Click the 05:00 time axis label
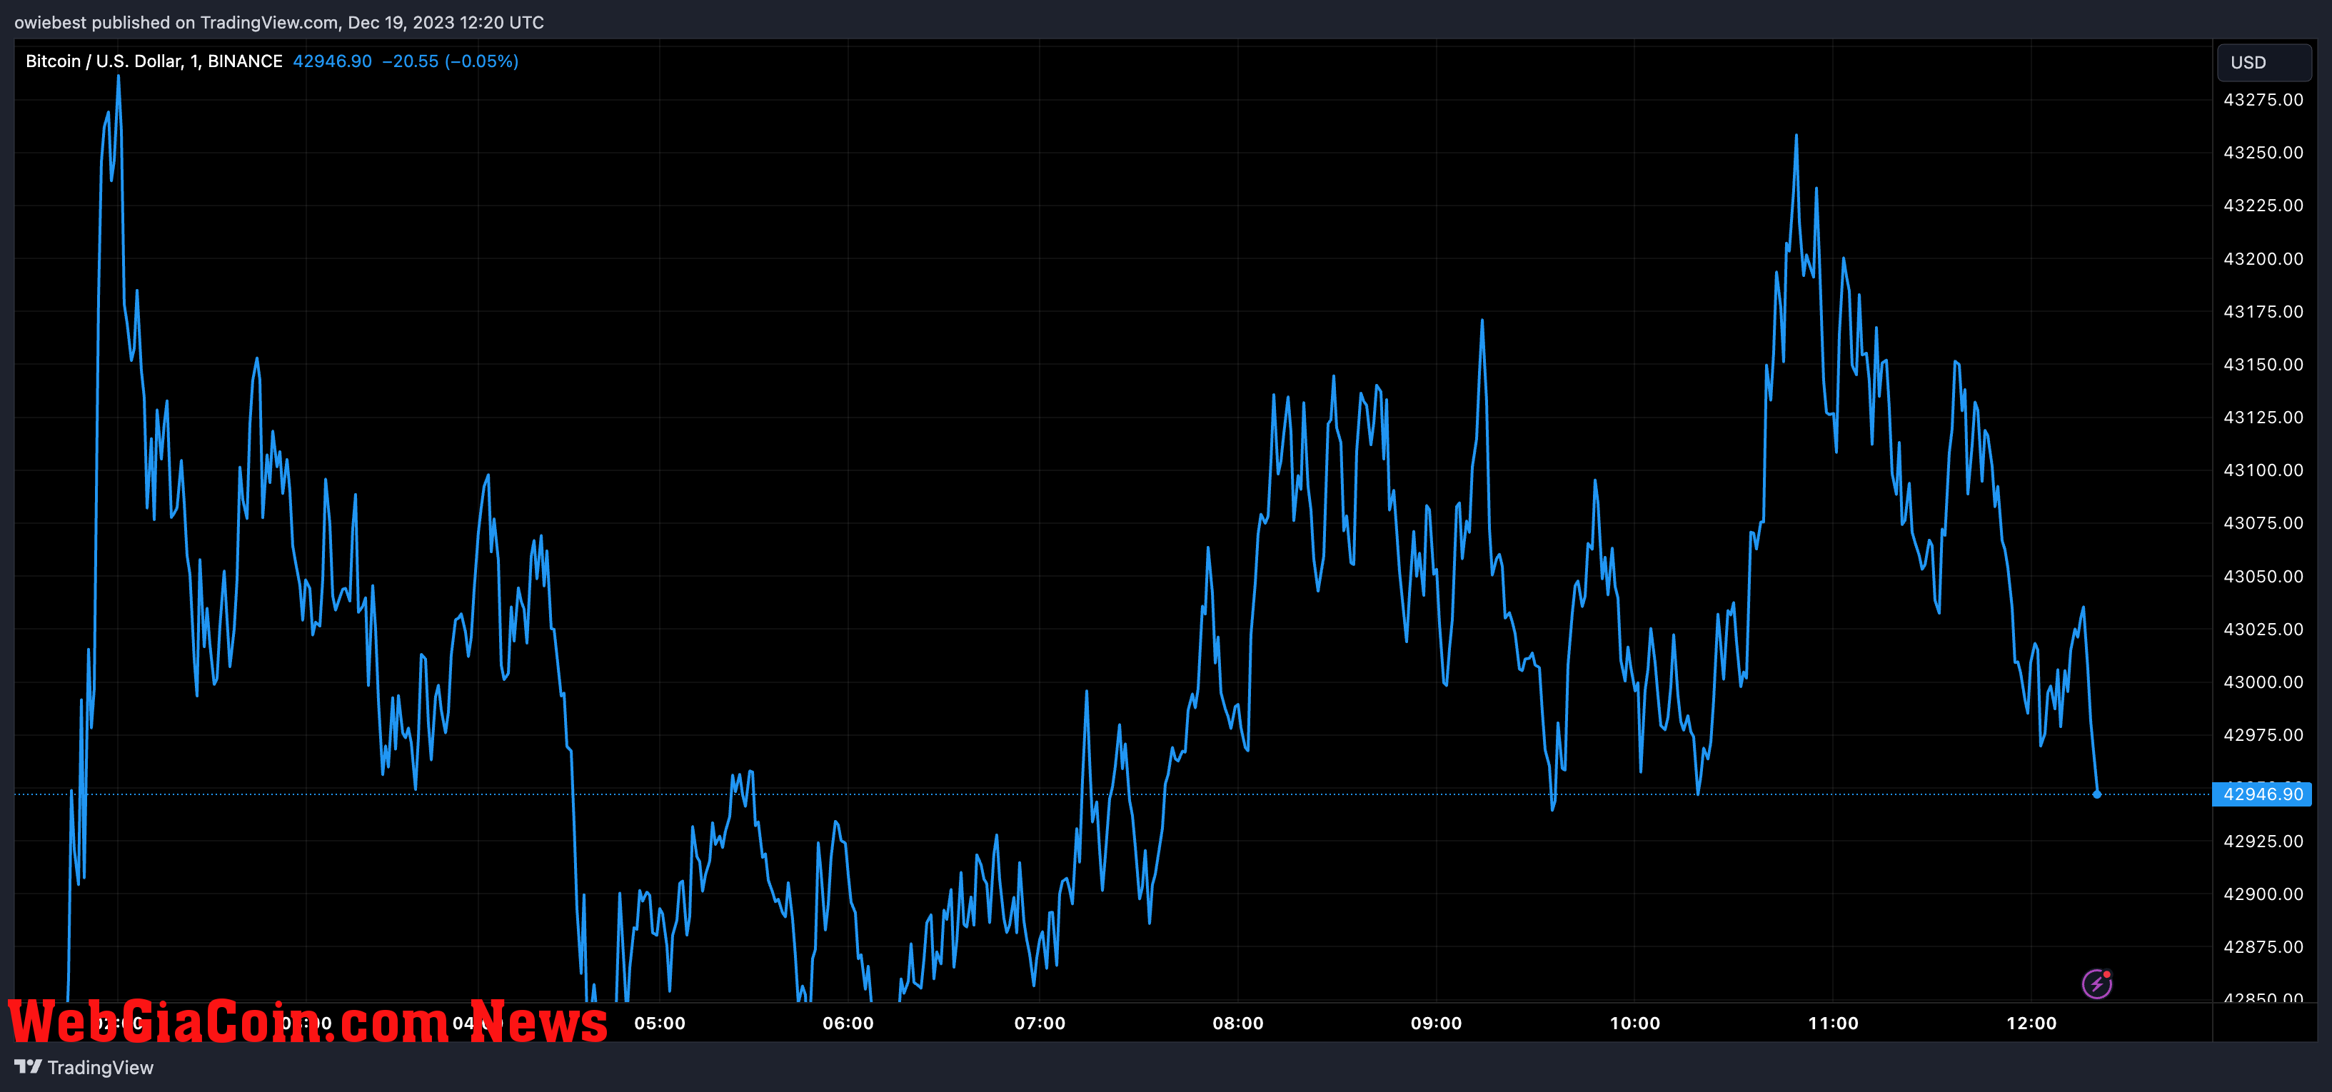Viewport: 2332px width, 1092px height. click(x=660, y=1023)
